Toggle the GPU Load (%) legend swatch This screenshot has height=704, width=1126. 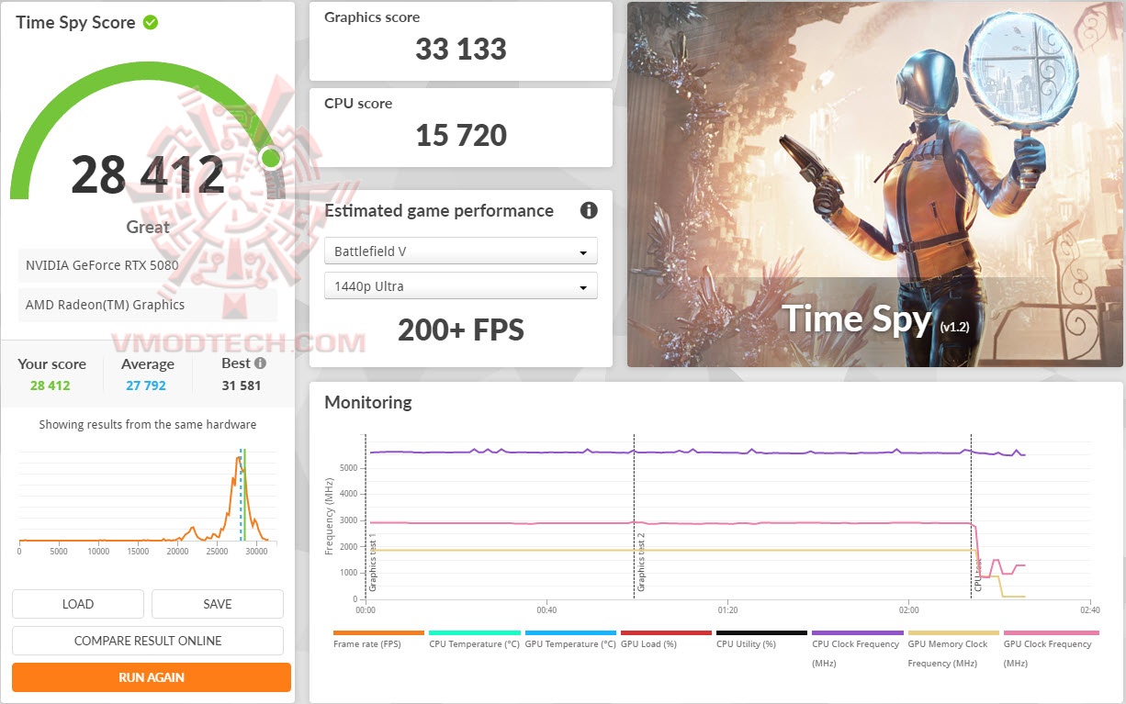(x=666, y=632)
